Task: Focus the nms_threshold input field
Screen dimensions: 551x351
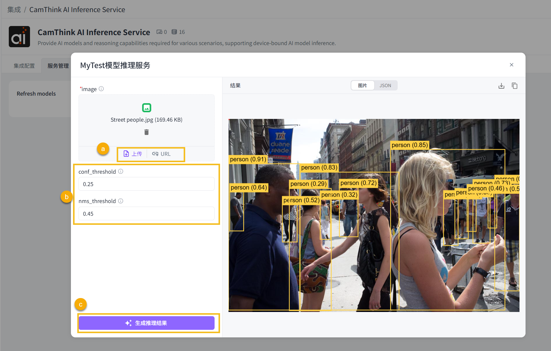Action: pyautogui.click(x=146, y=214)
